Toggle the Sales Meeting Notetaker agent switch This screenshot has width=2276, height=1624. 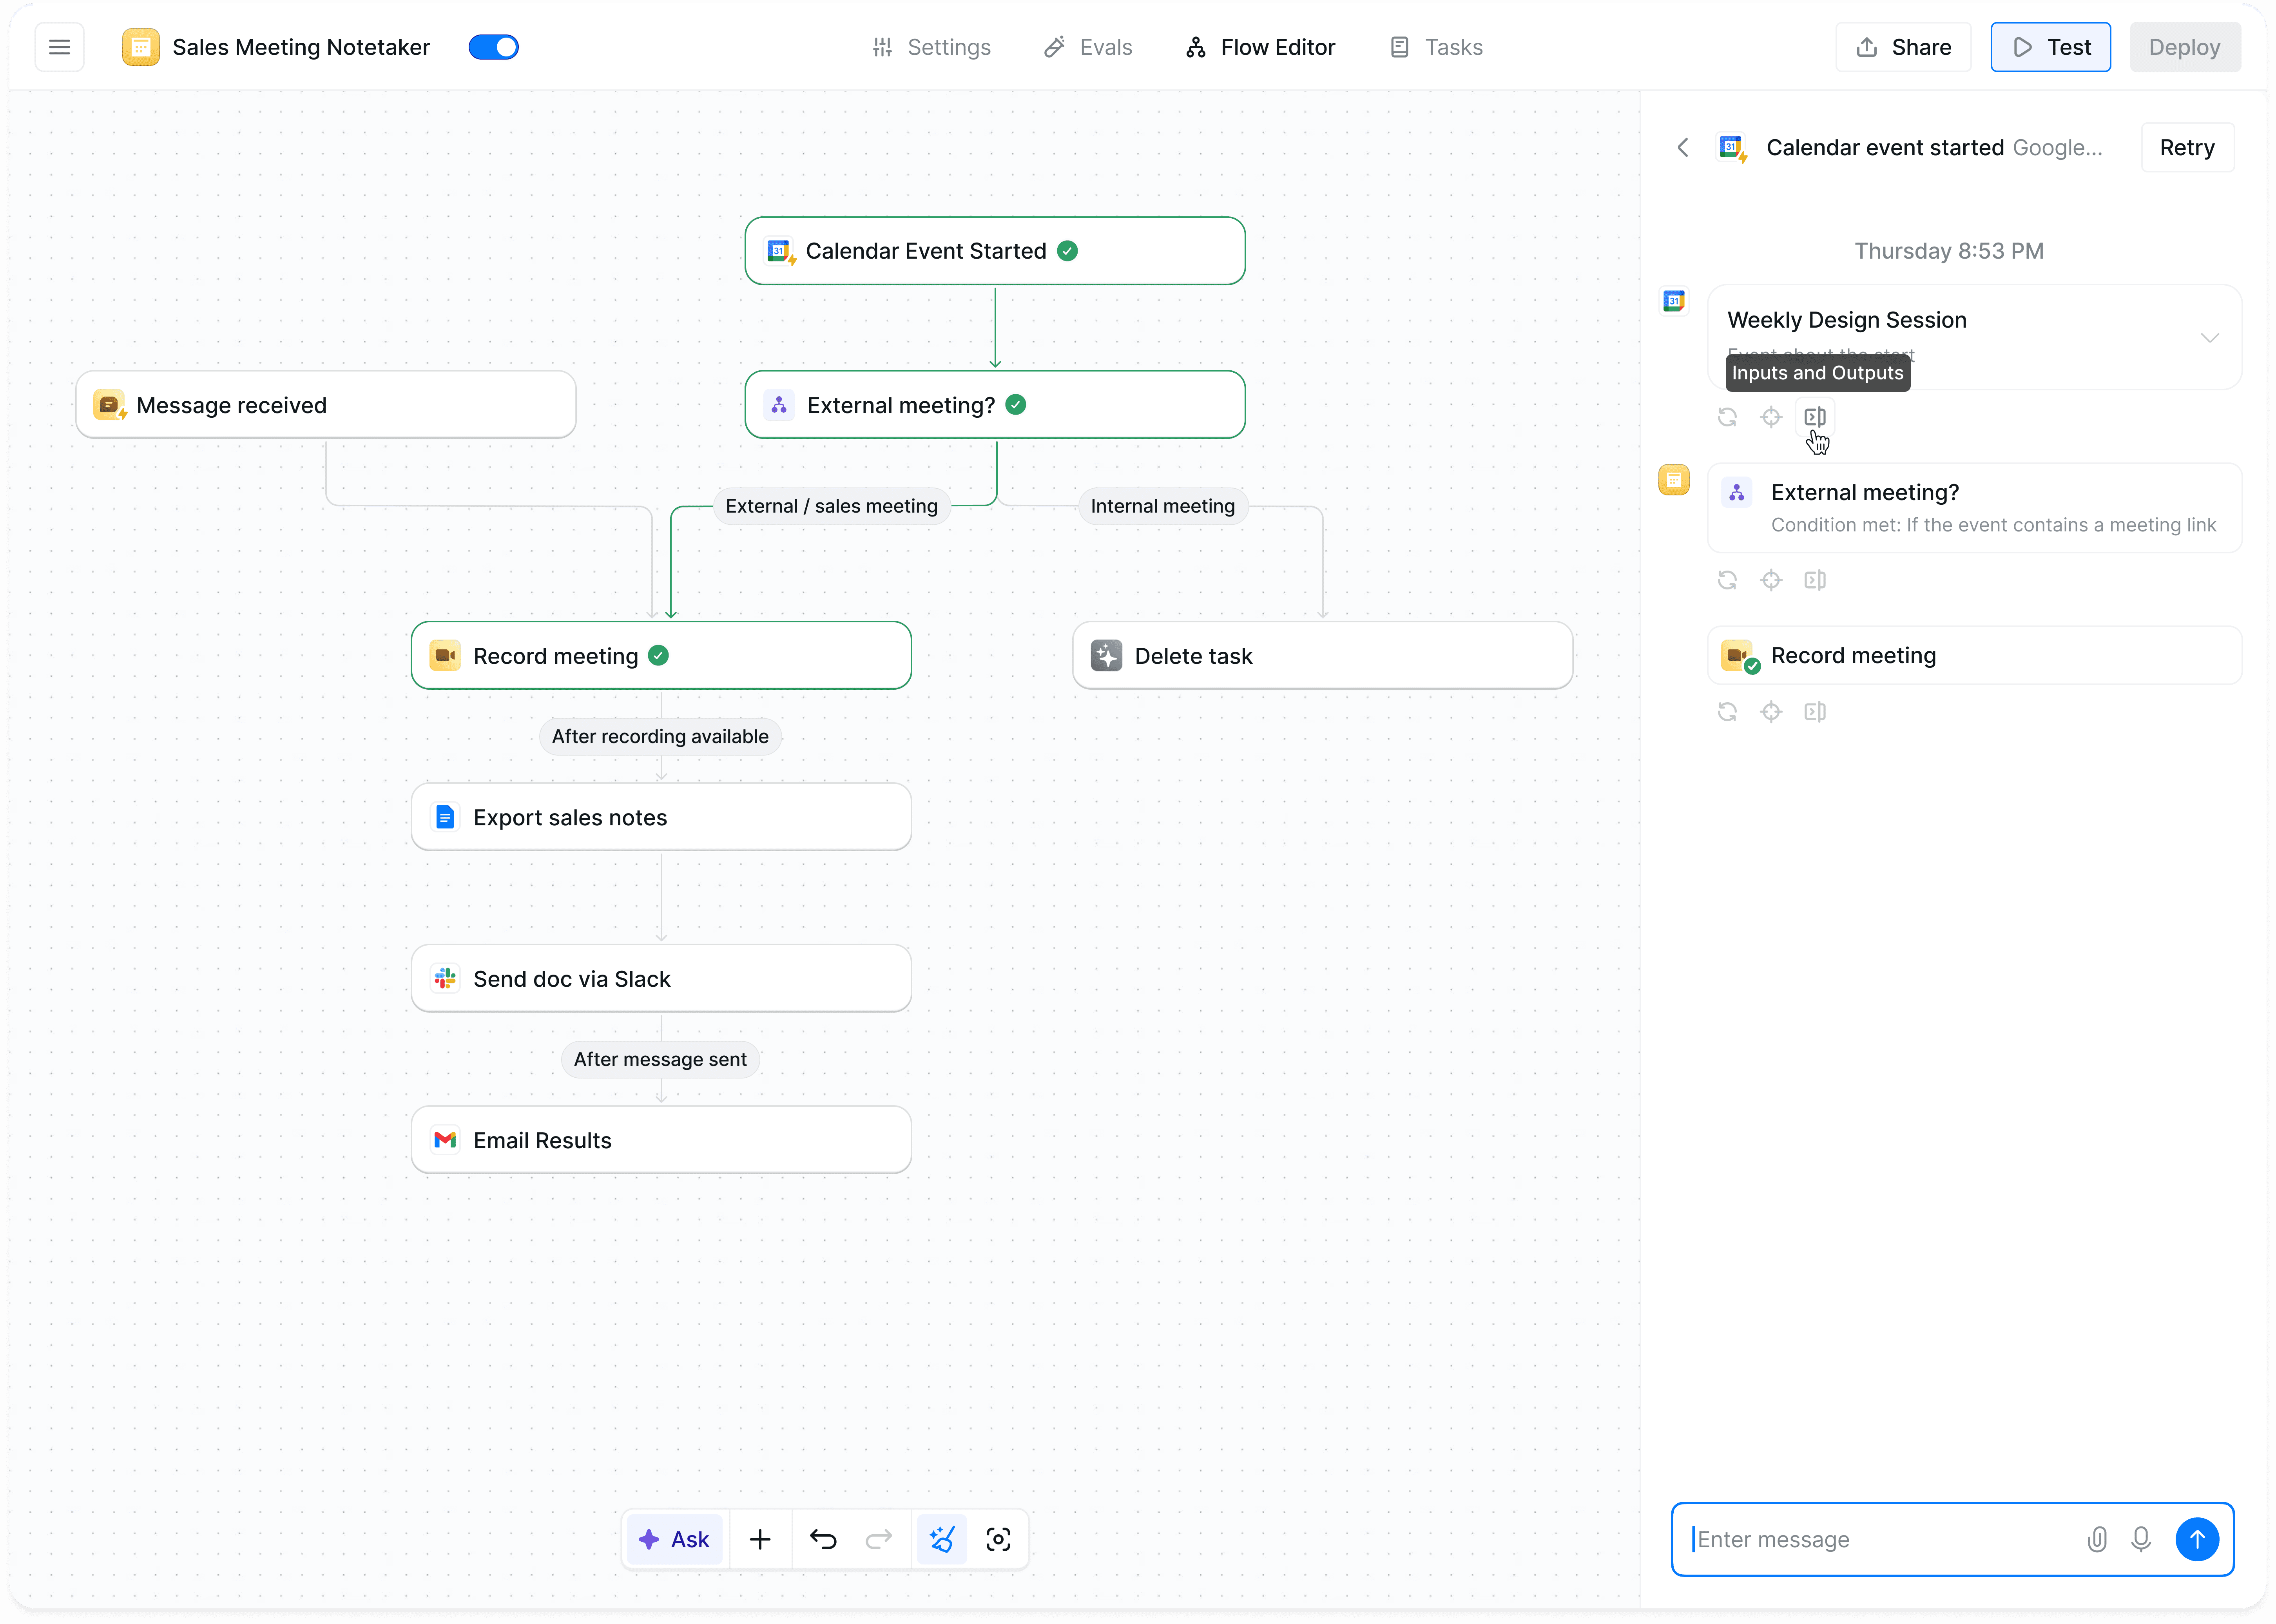493,47
